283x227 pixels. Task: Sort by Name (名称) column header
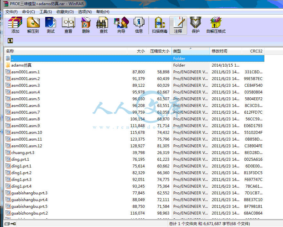66,51
